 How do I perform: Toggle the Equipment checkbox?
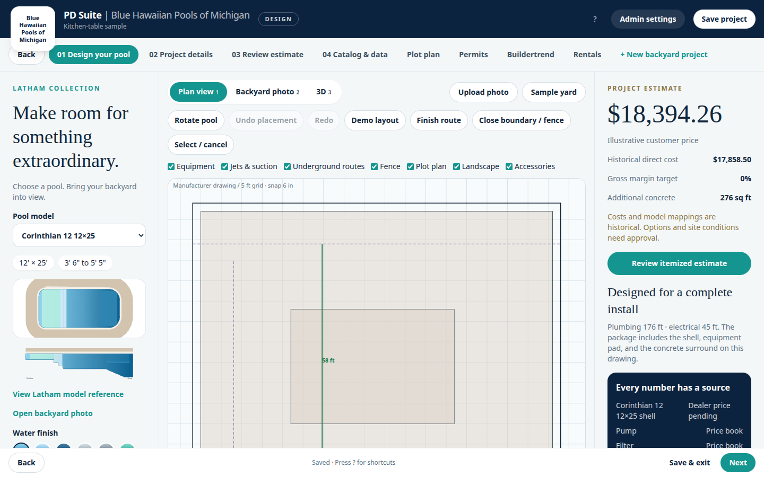coord(171,166)
